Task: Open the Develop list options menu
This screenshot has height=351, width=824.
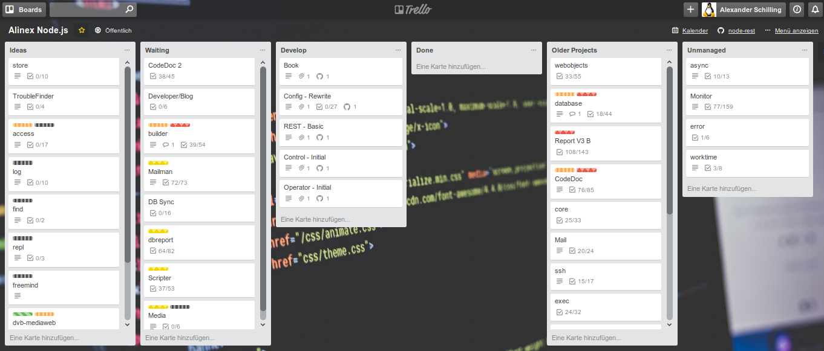Action: [398, 50]
